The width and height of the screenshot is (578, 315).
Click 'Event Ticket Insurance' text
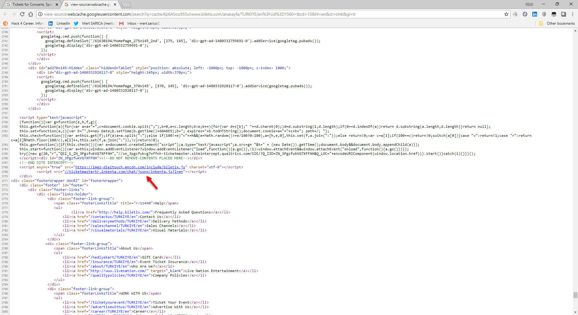[x=163, y=262]
